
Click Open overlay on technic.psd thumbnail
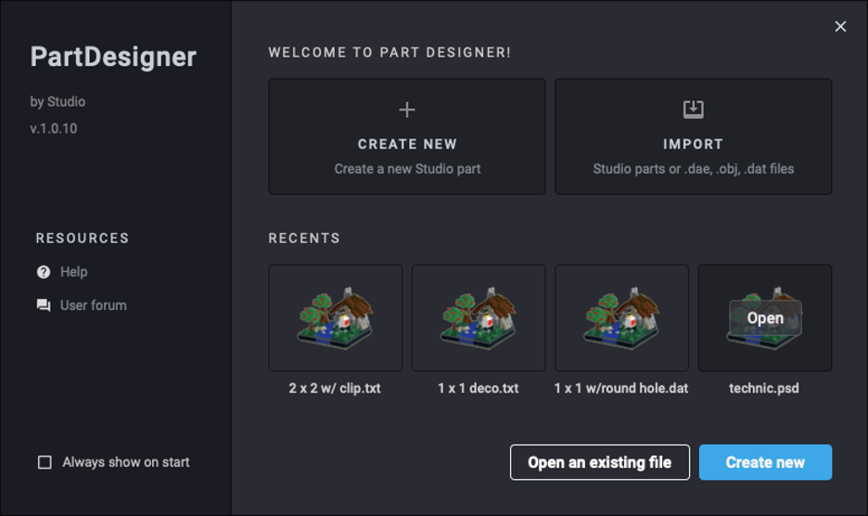(765, 318)
